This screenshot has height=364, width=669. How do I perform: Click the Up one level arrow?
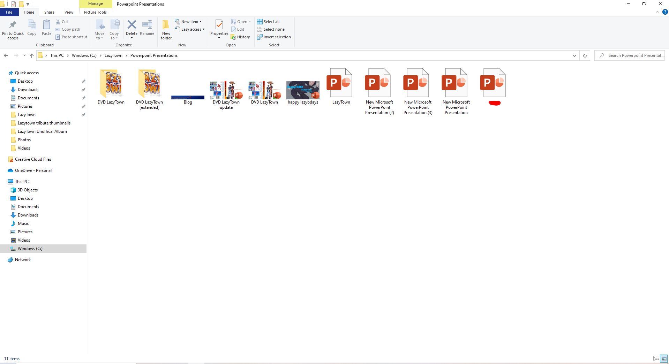(32, 55)
